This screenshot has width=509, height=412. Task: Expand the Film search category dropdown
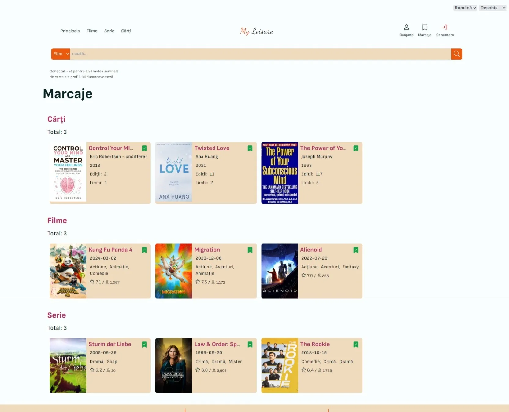click(x=61, y=54)
